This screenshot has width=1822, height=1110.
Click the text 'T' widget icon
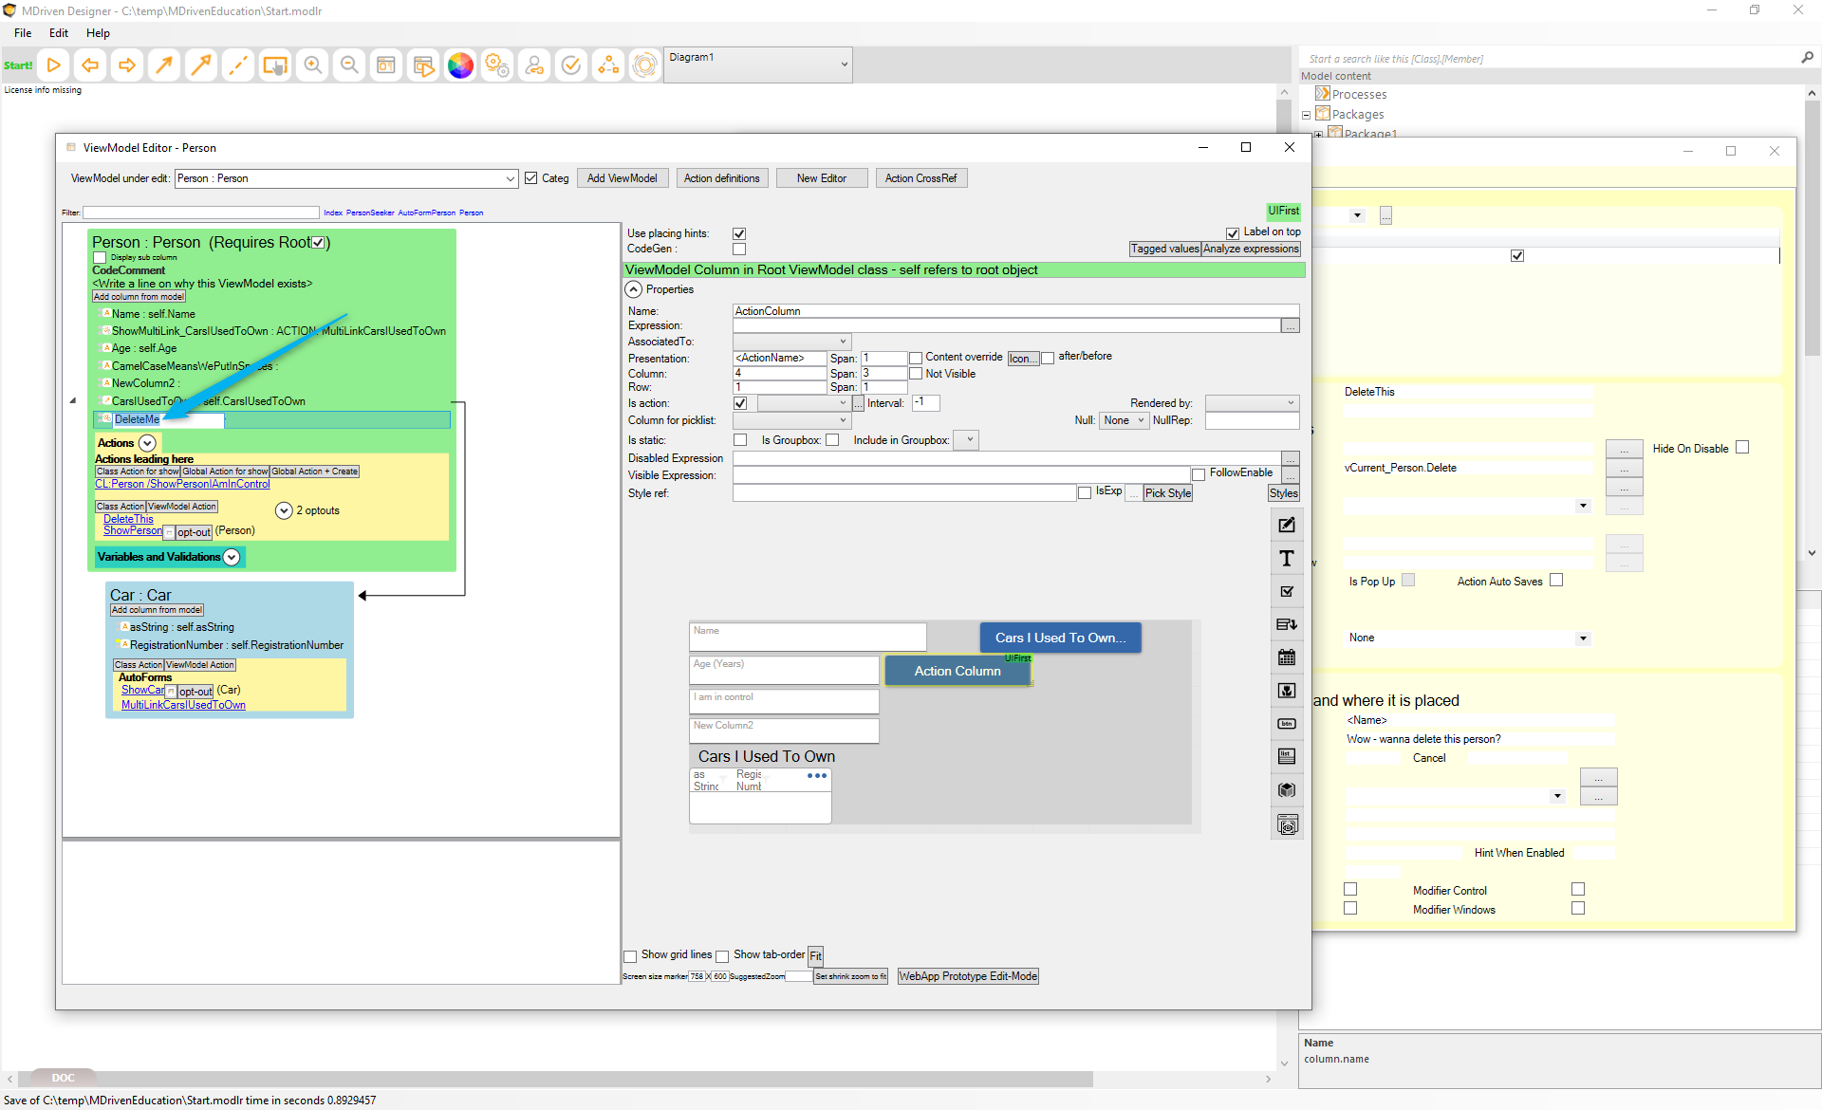1286,559
